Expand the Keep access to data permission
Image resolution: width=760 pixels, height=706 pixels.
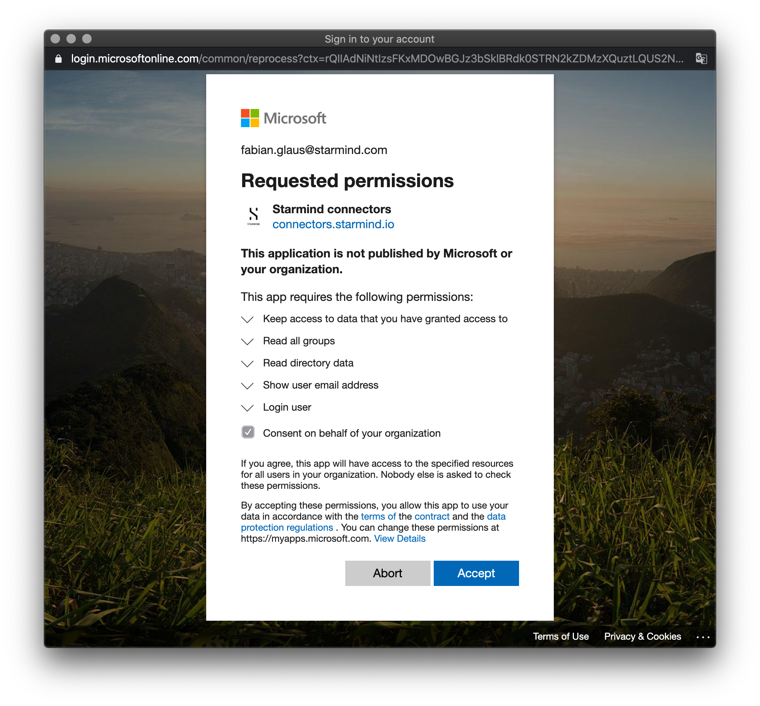click(247, 319)
